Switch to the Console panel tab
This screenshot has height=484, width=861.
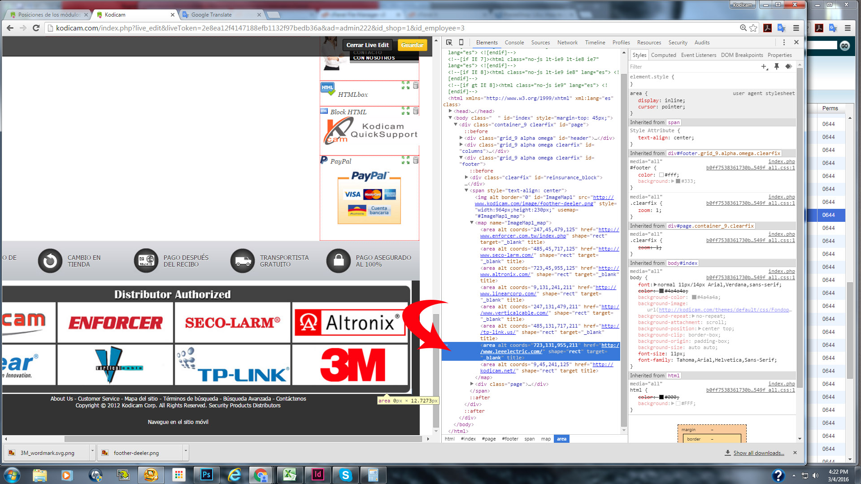pos(514,43)
